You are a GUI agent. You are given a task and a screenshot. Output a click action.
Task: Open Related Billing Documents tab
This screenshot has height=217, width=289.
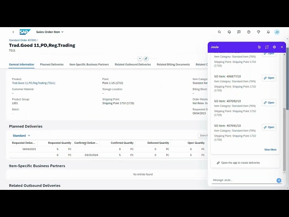(173, 64)
